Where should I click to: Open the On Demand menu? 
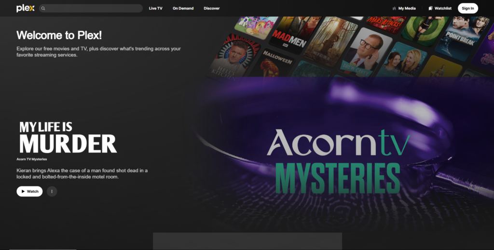183,8
